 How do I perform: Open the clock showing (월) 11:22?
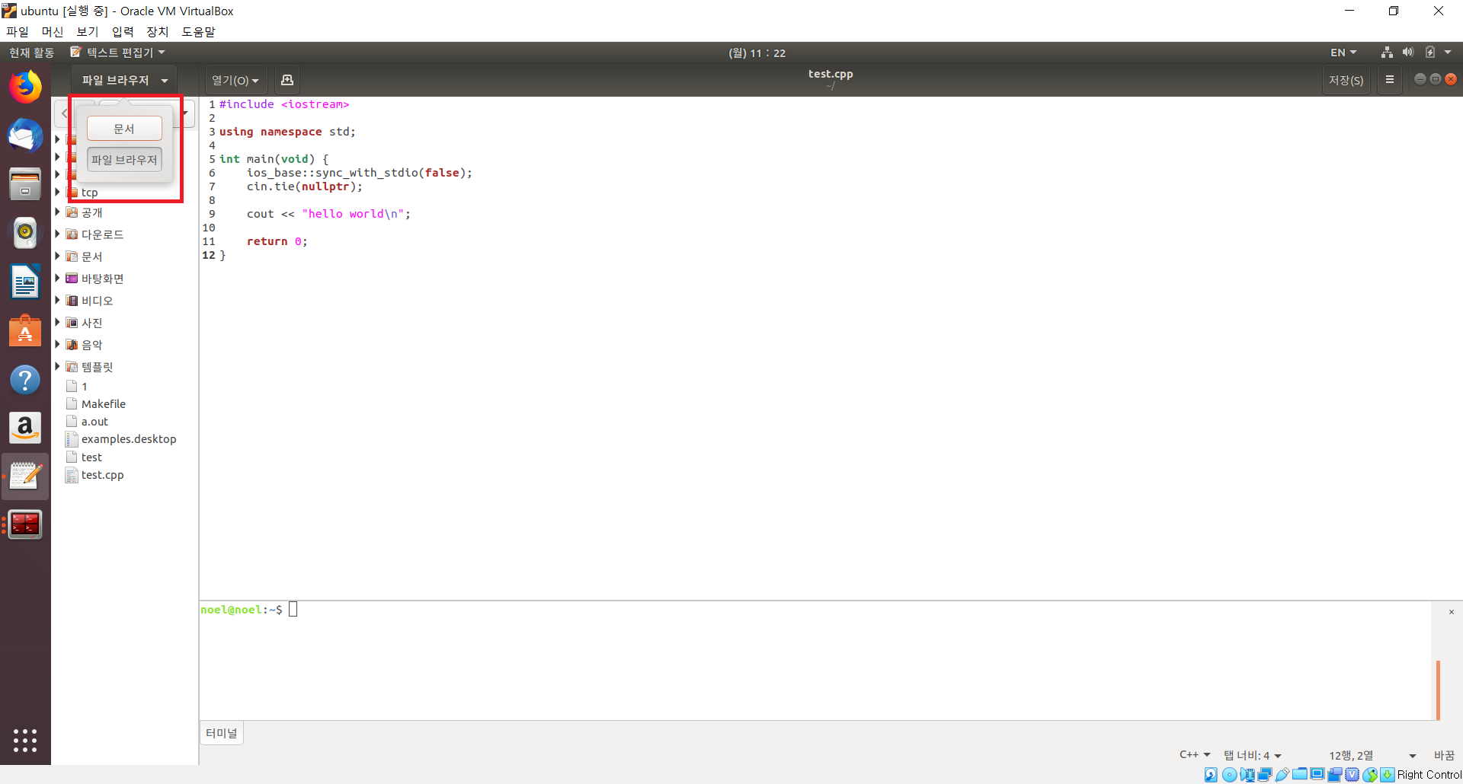[x=757, y=53]
